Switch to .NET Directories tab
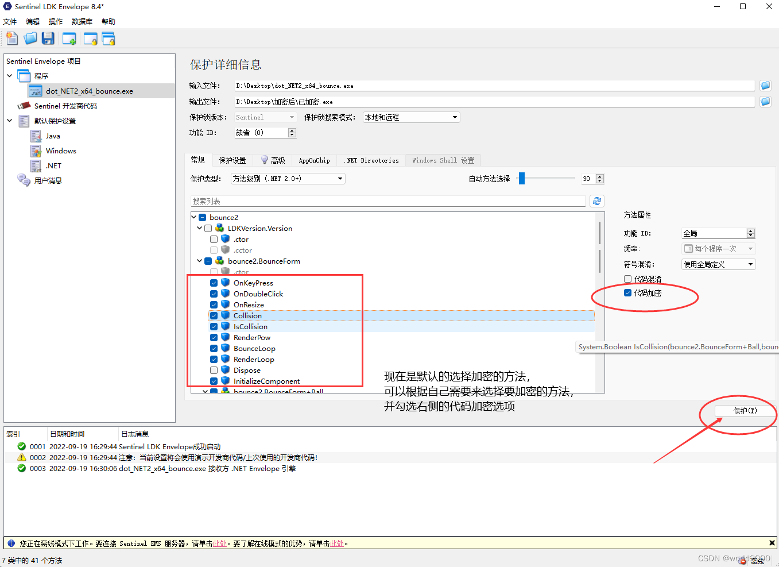This screenshot has height=567, width=779. click(371, 160)
